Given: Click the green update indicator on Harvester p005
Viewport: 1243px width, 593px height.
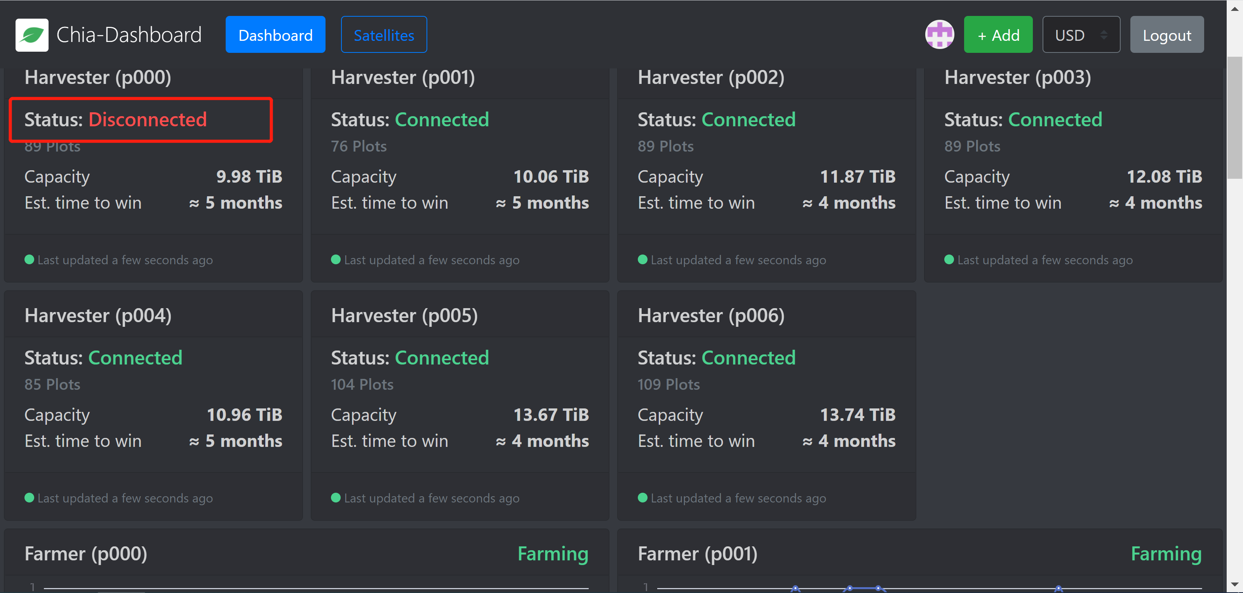Looking at the screenshot, I should [336, 498].
